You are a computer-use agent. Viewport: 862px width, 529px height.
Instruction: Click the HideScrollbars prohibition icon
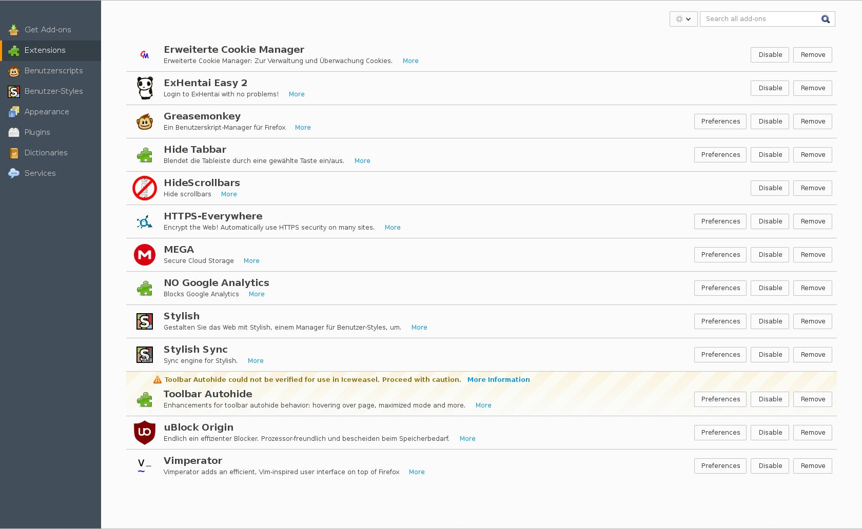pyautogui.click(x=145, y=188)
